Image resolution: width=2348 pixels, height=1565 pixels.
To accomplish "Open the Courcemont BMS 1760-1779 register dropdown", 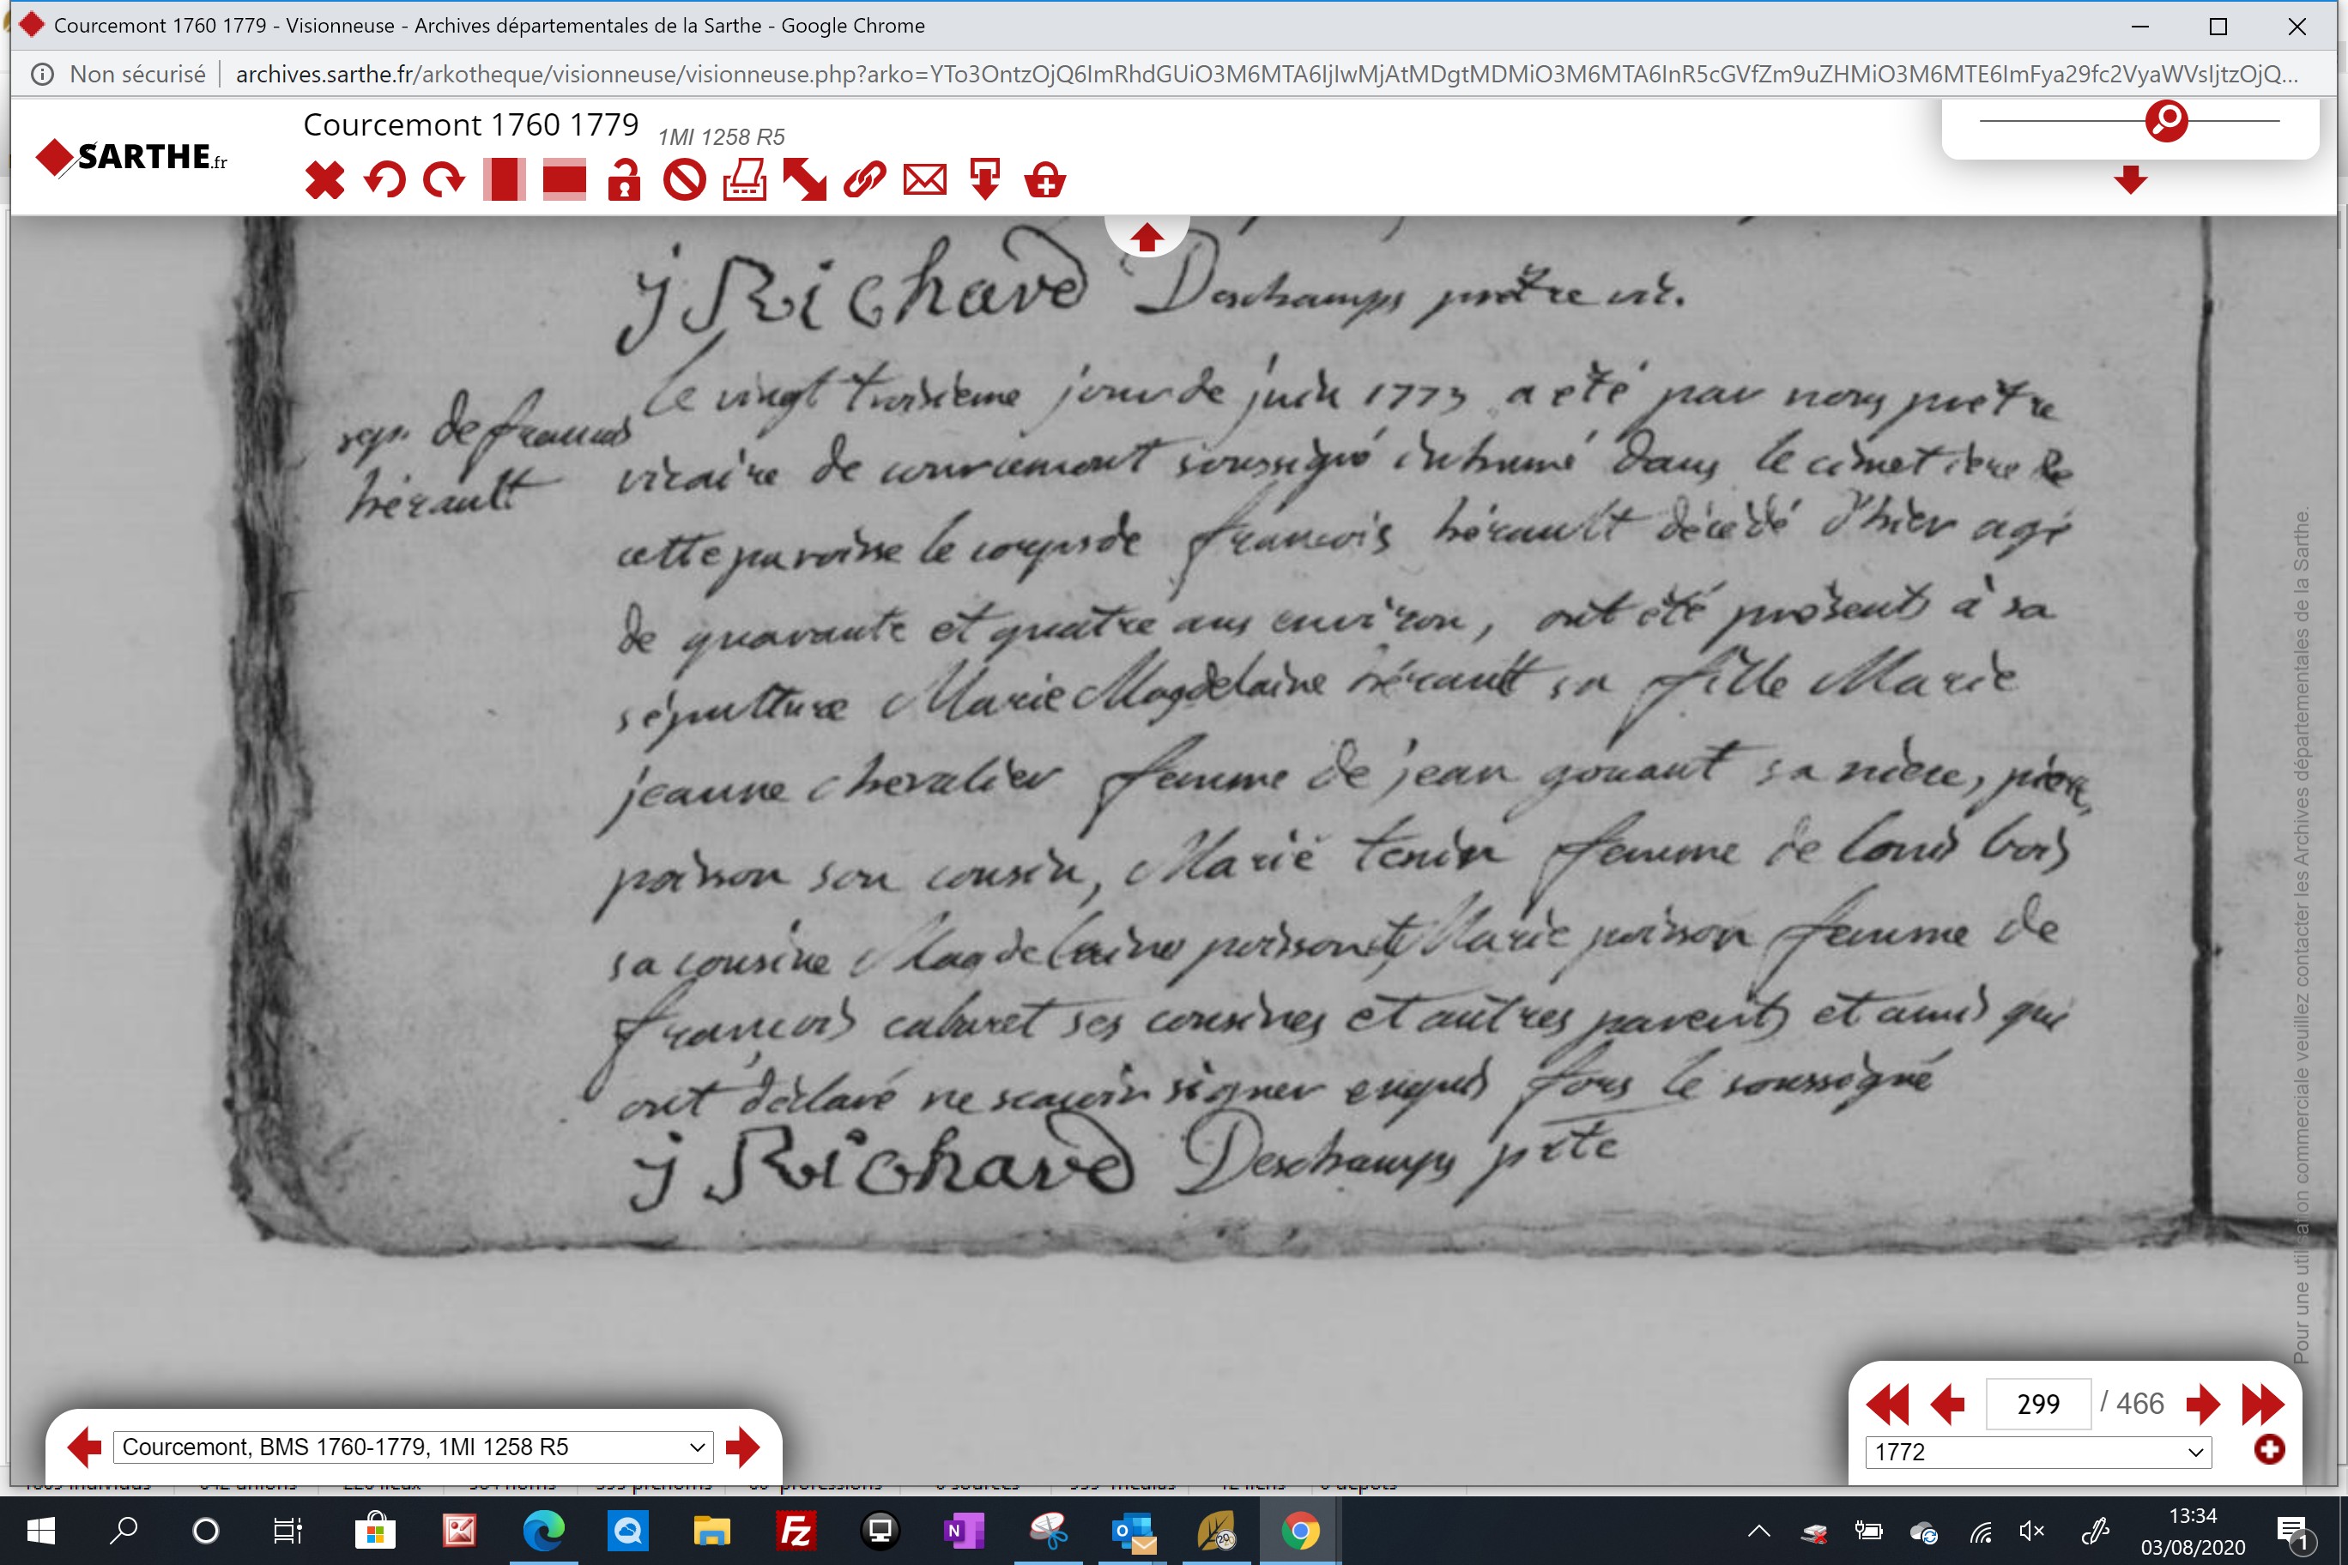I will 414,1447.
